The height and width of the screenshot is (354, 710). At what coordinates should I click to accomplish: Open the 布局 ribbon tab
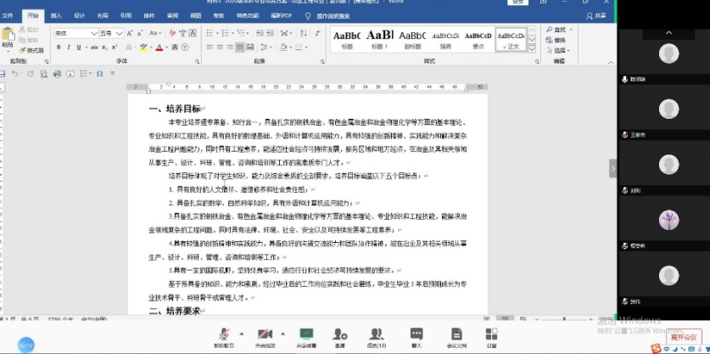pos(102,15)
